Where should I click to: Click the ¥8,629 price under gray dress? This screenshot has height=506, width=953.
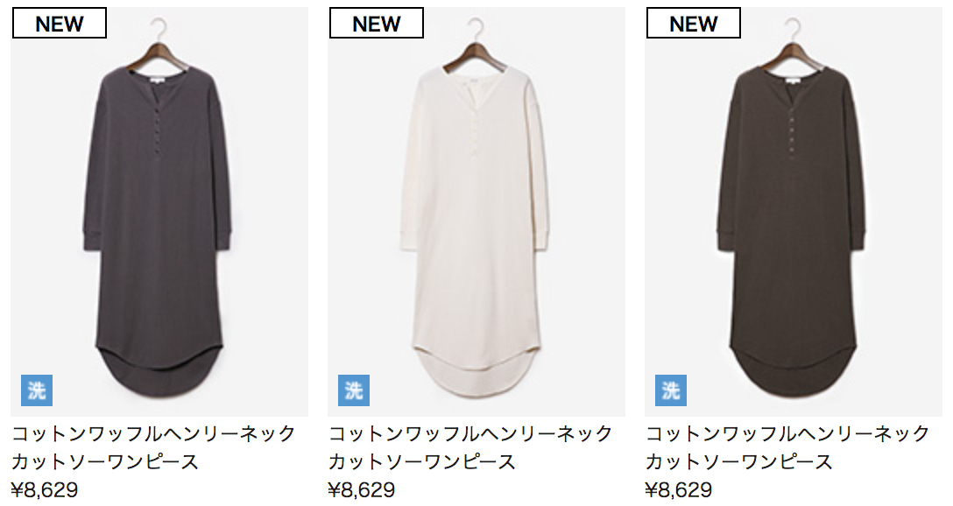tap(45, 489)
